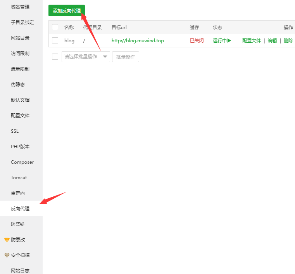This screenshot has height=274, width=295.
Task: Click the 操作 column header
Action: point(288,28)
